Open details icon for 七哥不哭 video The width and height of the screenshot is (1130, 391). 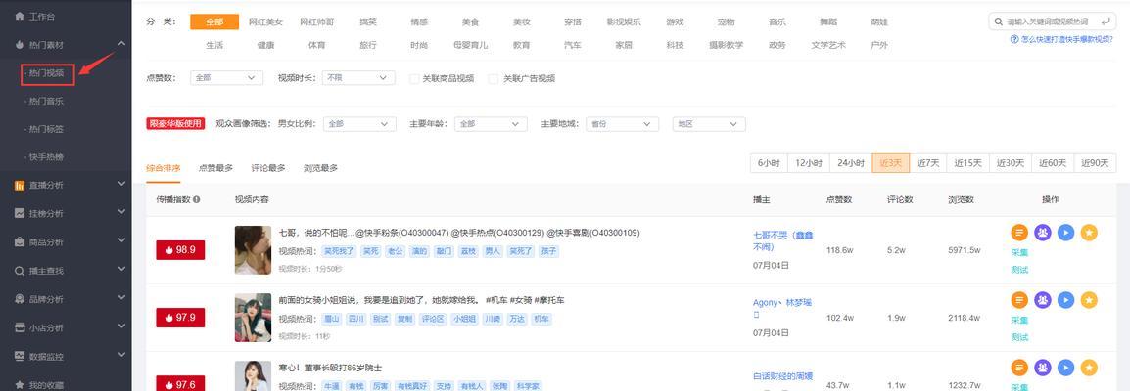click(1019, 233)
